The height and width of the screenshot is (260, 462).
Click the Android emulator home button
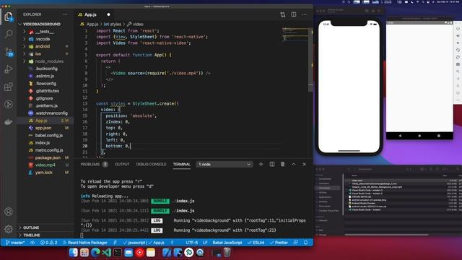pos(419,136)
